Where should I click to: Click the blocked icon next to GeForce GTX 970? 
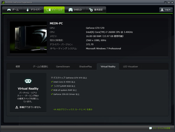[x=52, y=78]
